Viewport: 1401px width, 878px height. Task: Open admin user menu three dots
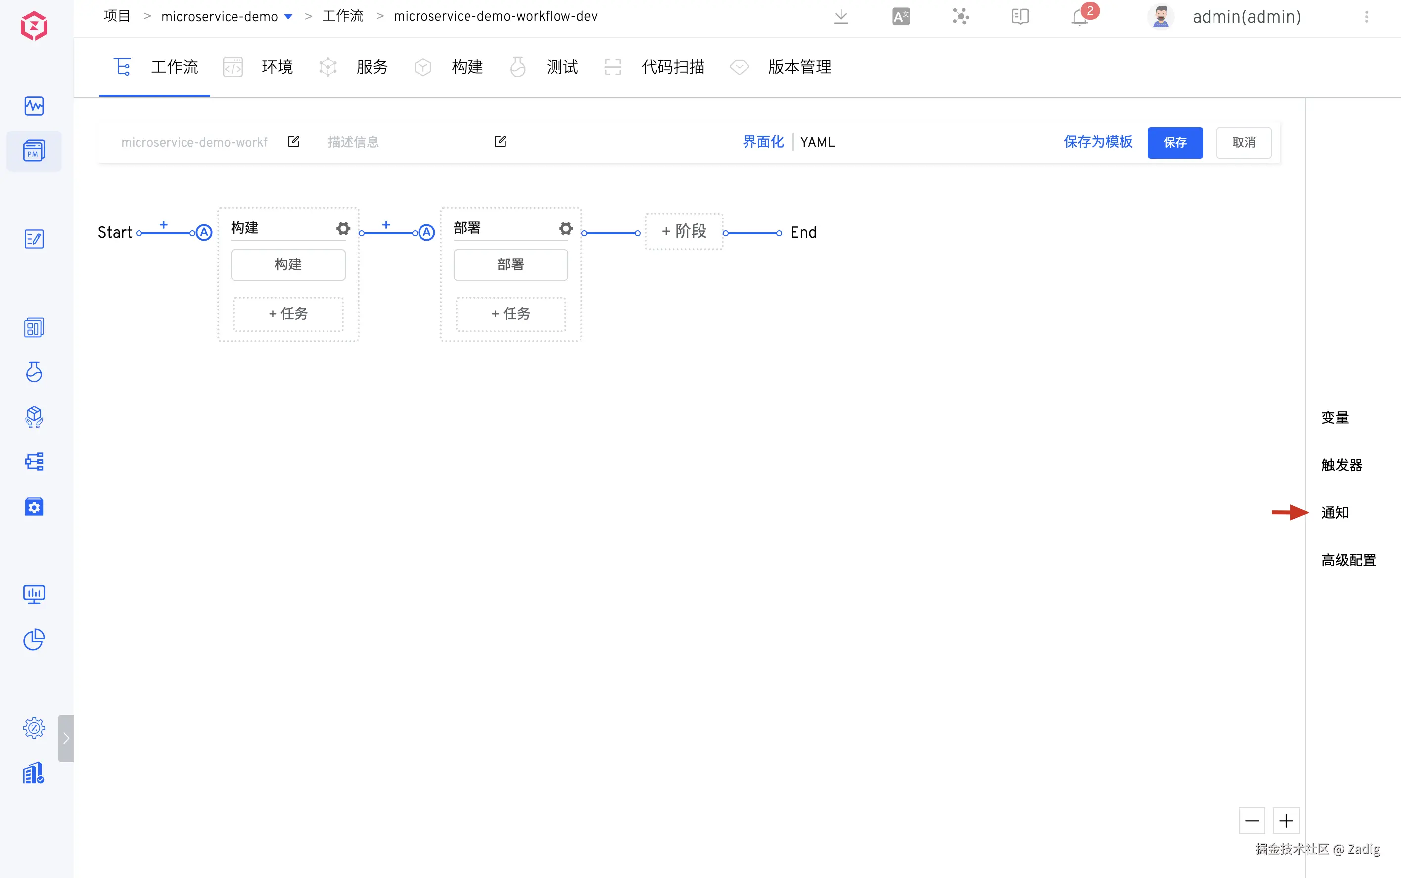1367,17
